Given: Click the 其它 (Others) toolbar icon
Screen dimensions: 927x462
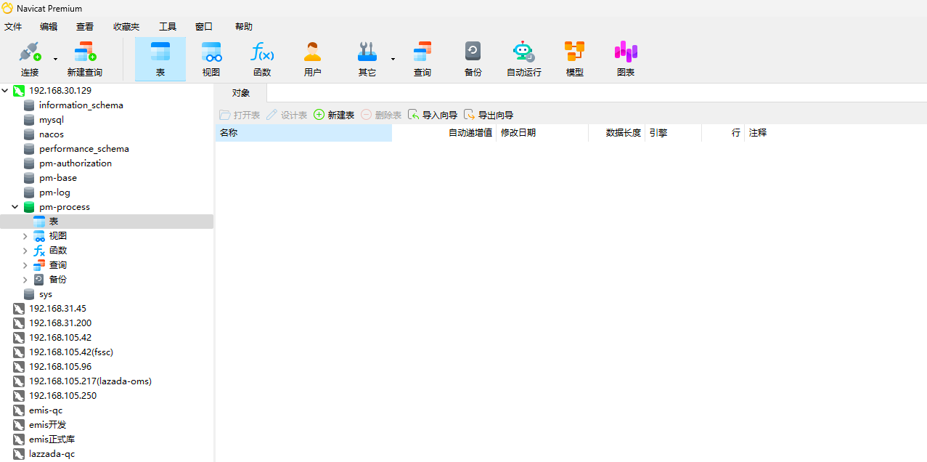Looking at the screenshot, I should tap(367, 59).
